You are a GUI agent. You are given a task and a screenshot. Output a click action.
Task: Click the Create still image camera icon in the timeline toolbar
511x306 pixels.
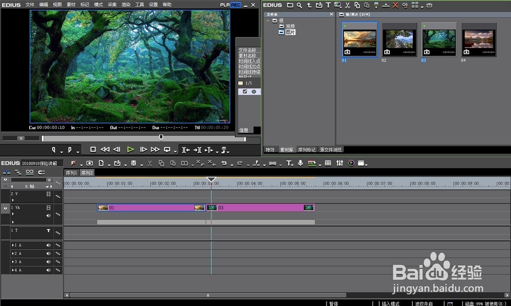[x=89, y=163]
